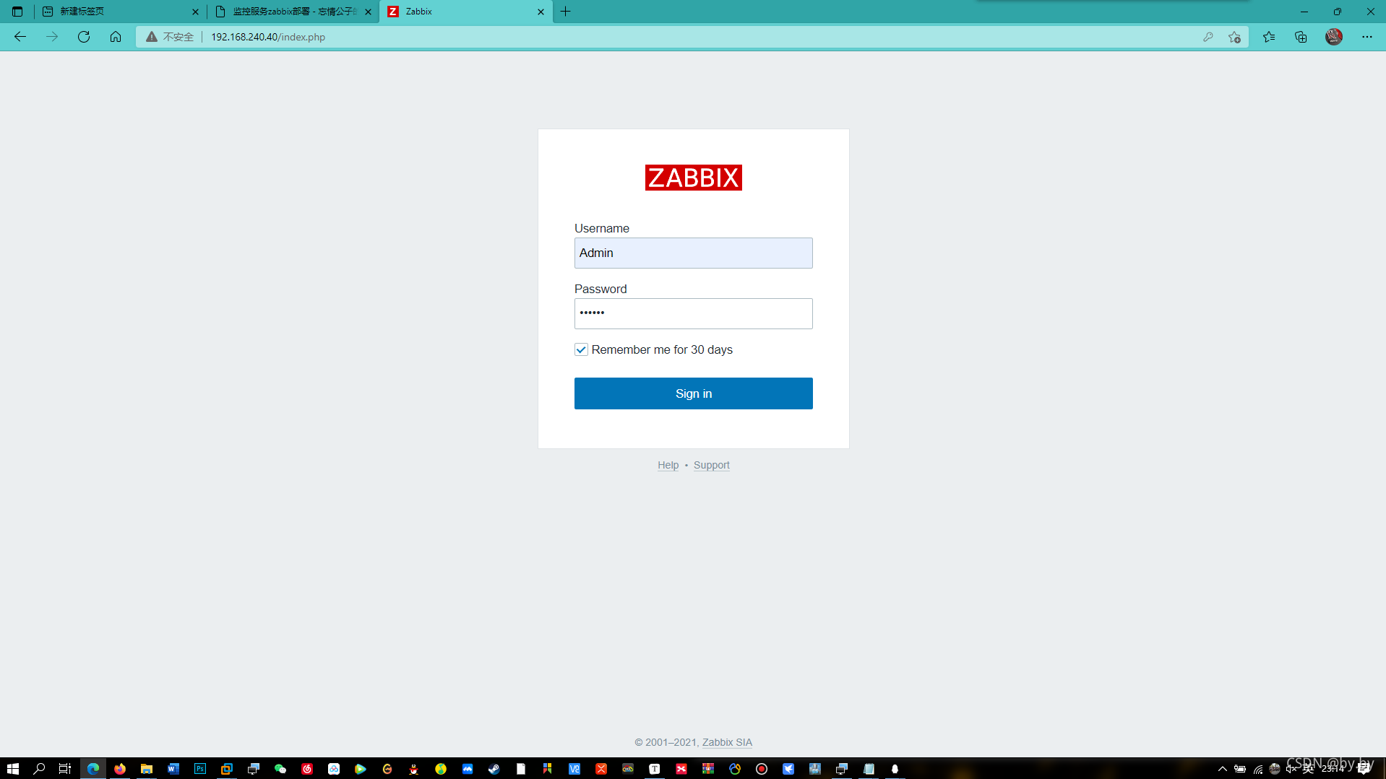
Task: Open QQ penguin icon on taskbar
Action: (x=414, y=769)
